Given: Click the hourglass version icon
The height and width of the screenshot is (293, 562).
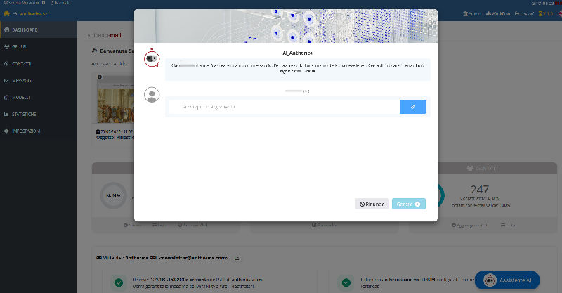Looking at the screenshot, I should tap(540, 13).
